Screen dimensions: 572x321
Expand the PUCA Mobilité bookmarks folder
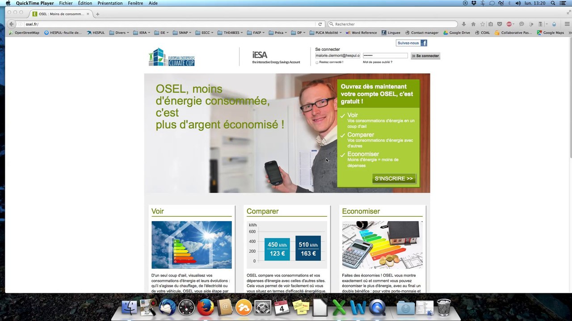327,33
